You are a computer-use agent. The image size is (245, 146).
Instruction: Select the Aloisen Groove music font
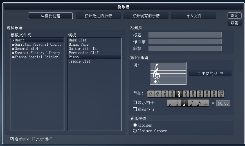[x=135, y=131]
